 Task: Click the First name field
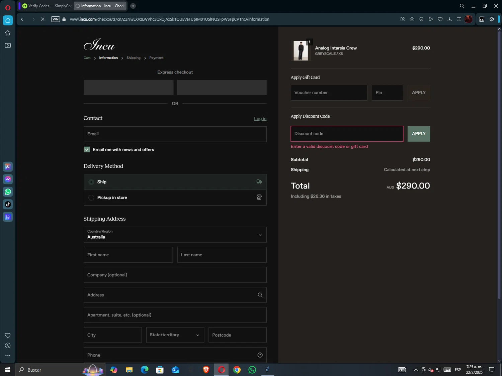(x=128, y=255)
